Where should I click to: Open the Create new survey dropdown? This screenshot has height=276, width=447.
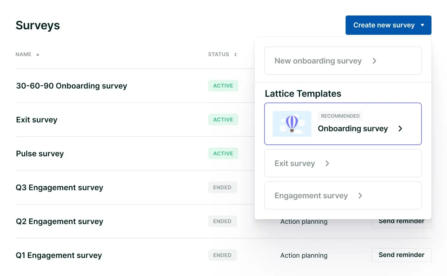tap(388, 25)
